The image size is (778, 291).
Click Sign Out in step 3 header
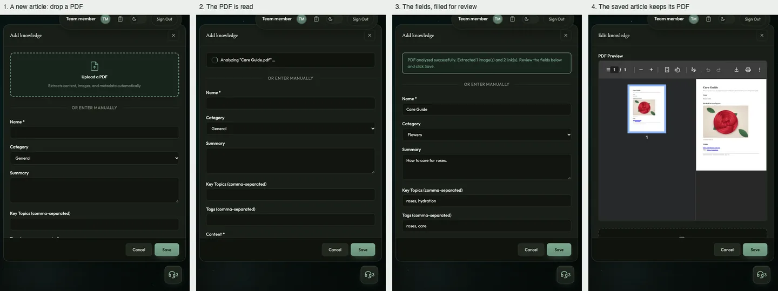click(x=556, y=19)
